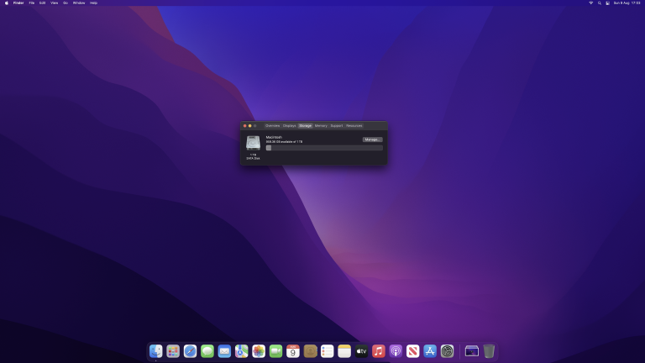Click the Macintosh storage usage bar
This screenshot has width=645, height=363.
[x=324, y=148]
